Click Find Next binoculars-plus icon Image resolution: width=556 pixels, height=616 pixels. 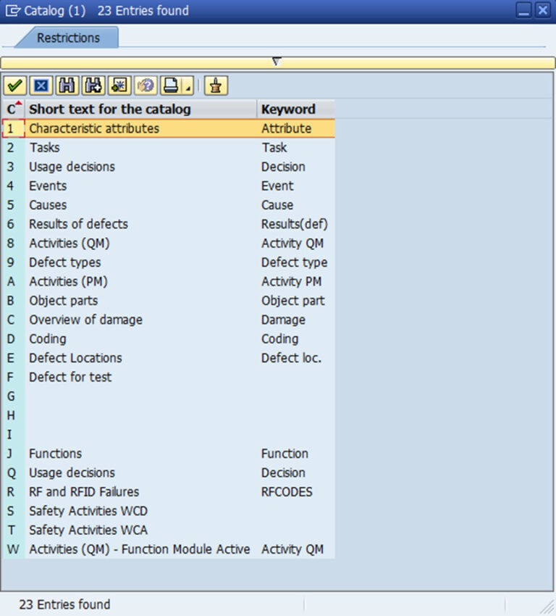pos(93,86)
